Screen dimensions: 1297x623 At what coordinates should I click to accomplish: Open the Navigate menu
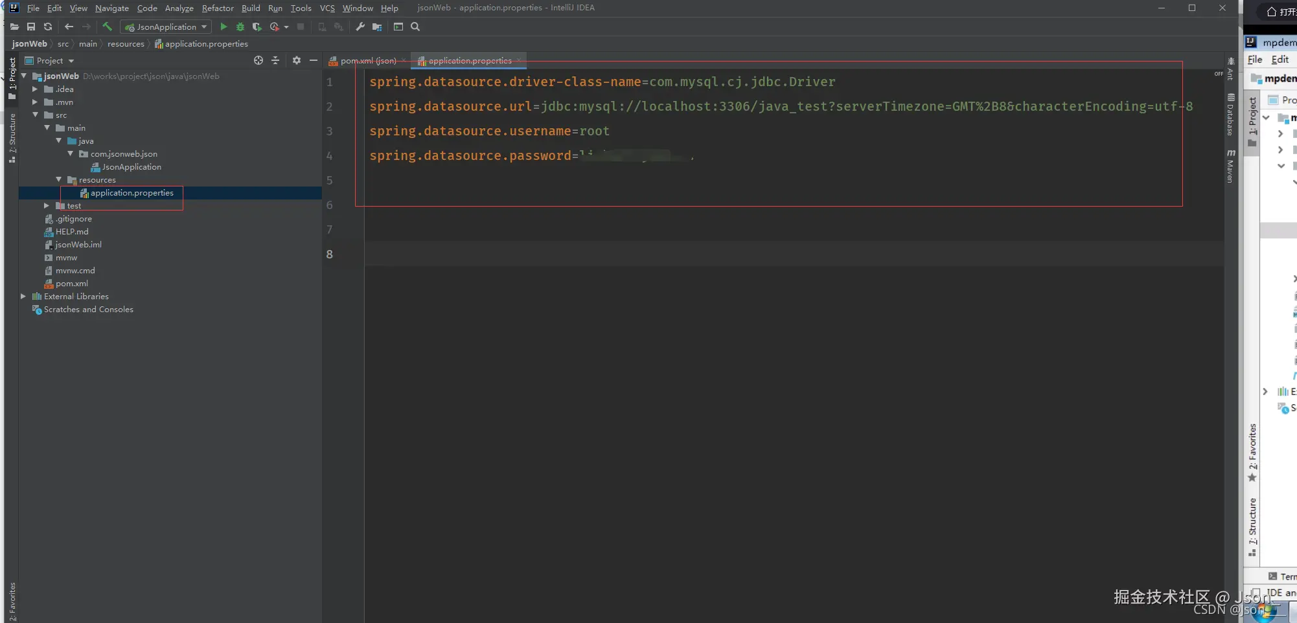112,8
